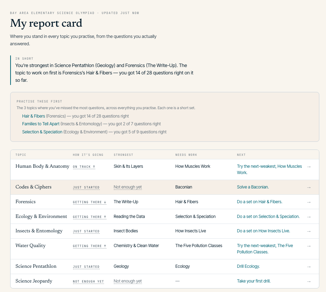Click 'Take your first drill.' link
Image resolution: width=326 pixels, height=292 pixels.
(x=254, y=281)
